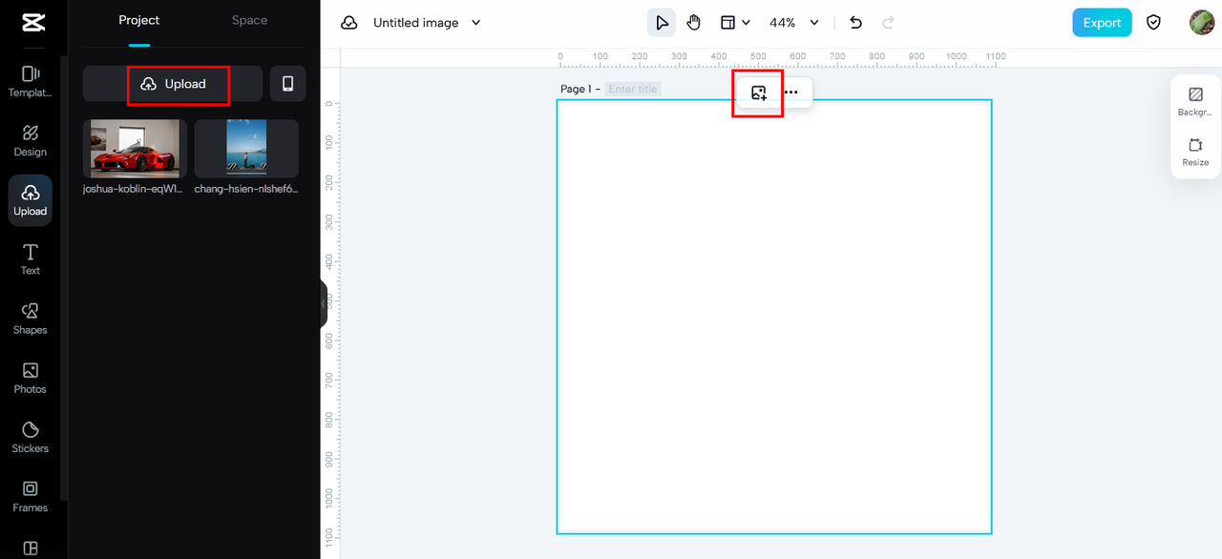The height and width of the screenshot is (559, 1222).
Task: Click the Page 1 label
Action: click(577, 89)
